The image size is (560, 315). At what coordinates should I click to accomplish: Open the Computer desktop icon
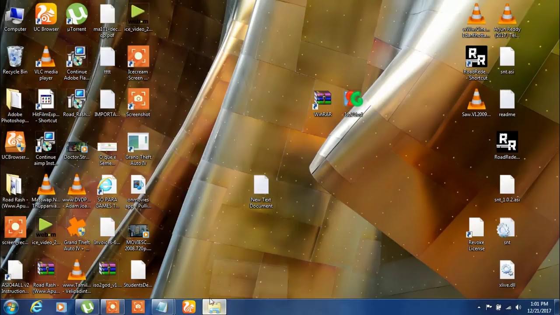tap(15, 18)
